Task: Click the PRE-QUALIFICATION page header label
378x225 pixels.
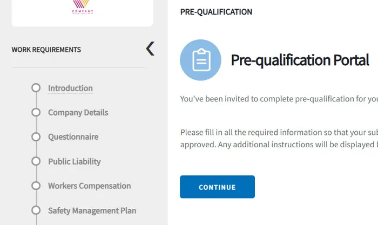Action: [216, 12]
